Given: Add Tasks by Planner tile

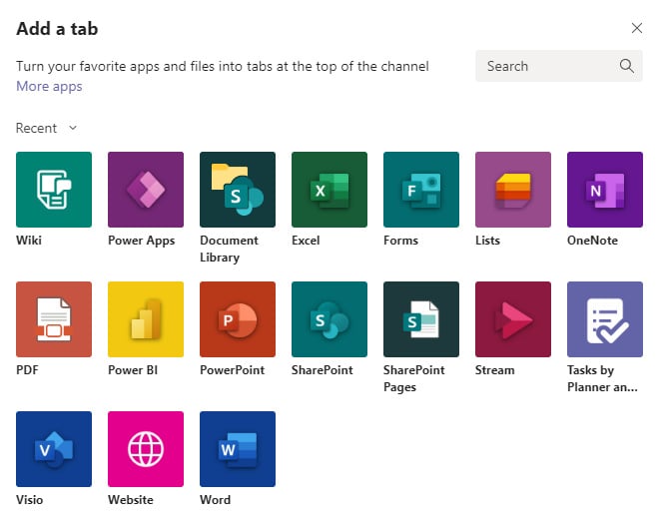Looking at the screenshot, I should [605, 319].
